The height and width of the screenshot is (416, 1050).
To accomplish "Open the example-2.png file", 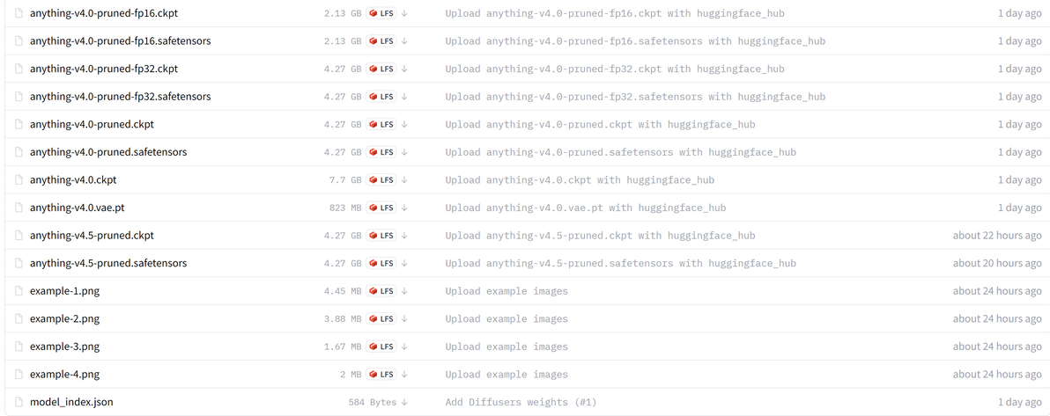I will [x=64, y=318].
